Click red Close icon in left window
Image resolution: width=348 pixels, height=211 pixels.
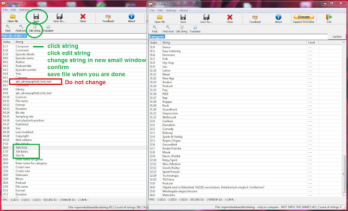pyautogui.click(x=83, y=18)
